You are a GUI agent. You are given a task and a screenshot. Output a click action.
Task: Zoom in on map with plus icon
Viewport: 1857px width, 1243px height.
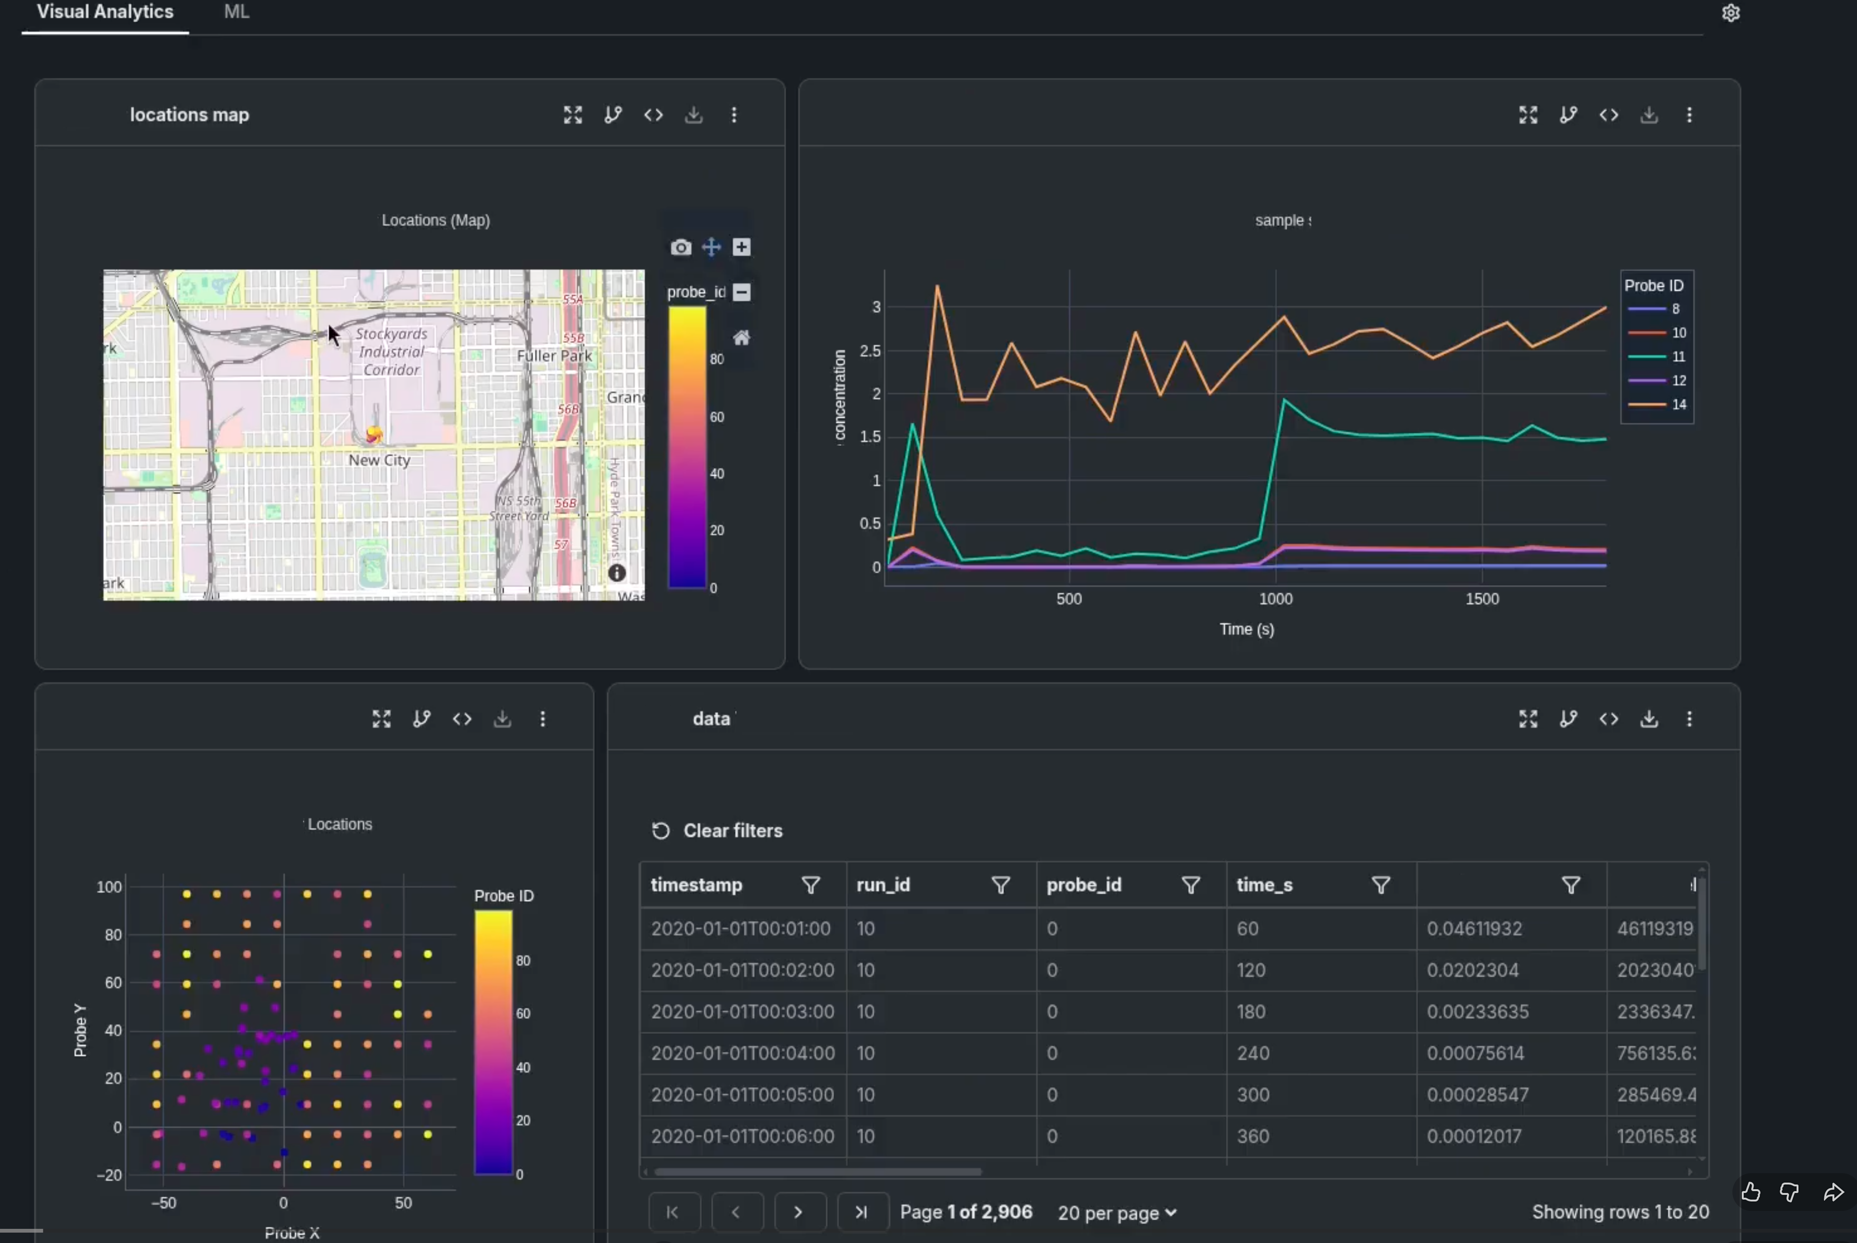tap(742, 247)
